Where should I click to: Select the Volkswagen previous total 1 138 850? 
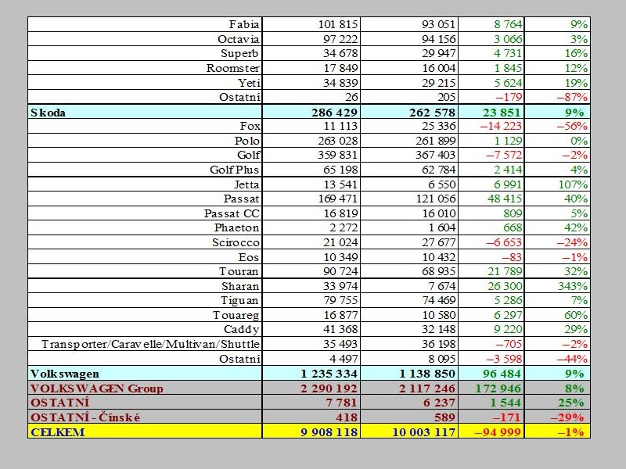coord(427,374)
